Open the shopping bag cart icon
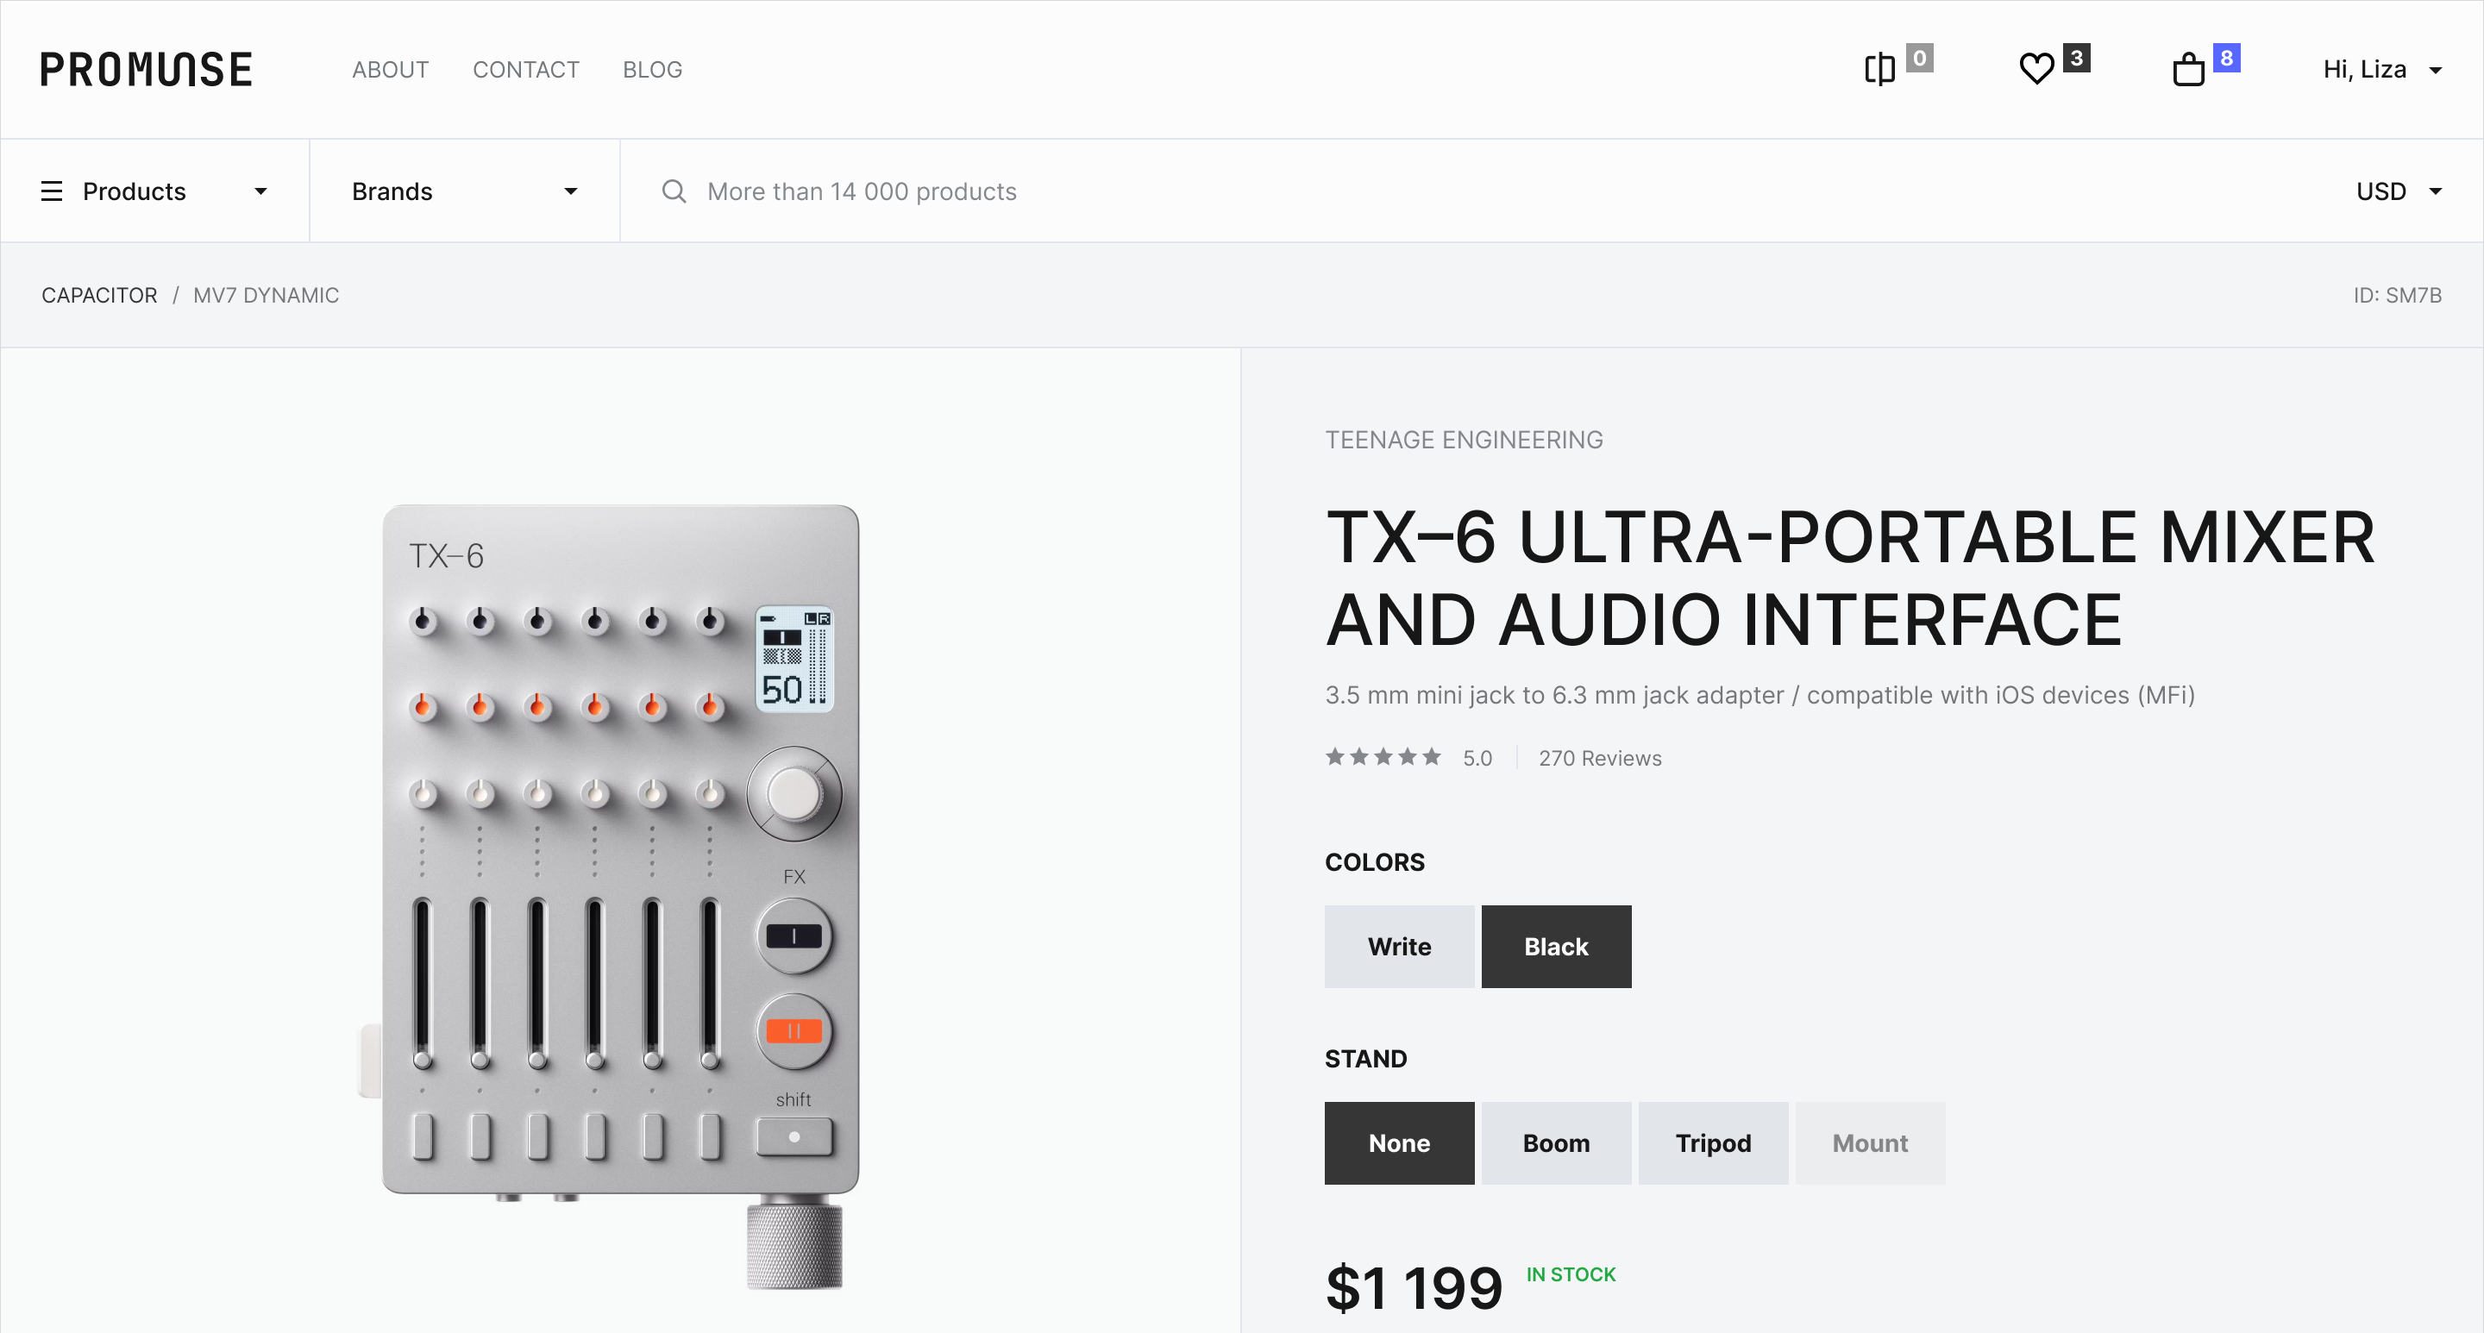The width and height of the screenshot is (2484, 1333). 2188,69
